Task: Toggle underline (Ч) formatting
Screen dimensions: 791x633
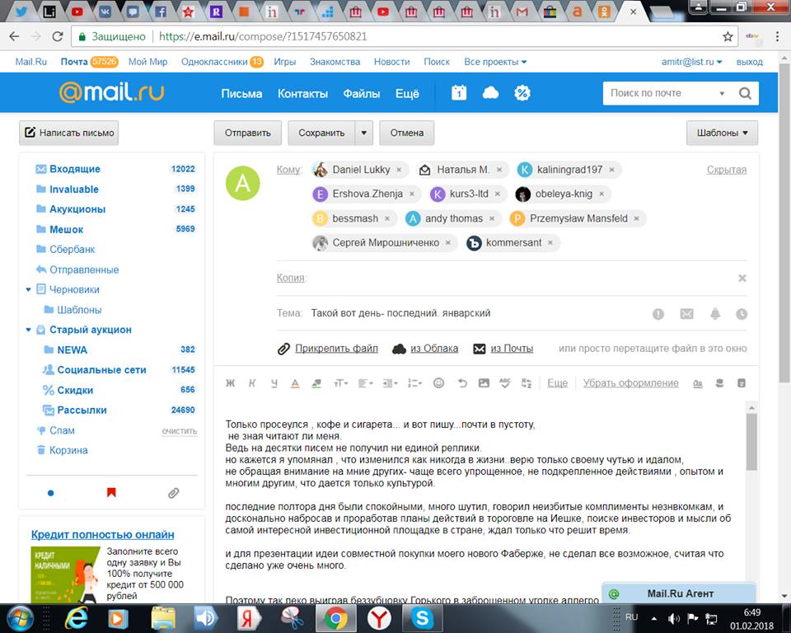Action: click(274, 383)
